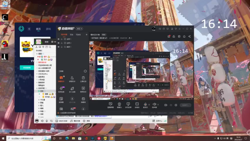250x141 pixels.
Task: Collapse top 若若 channel group
Action: 37,54
